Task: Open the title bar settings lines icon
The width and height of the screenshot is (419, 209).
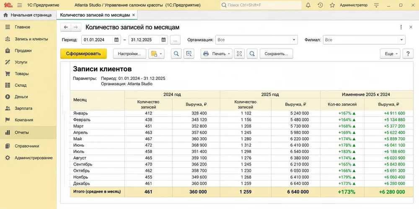Action: tap(377, 5)
